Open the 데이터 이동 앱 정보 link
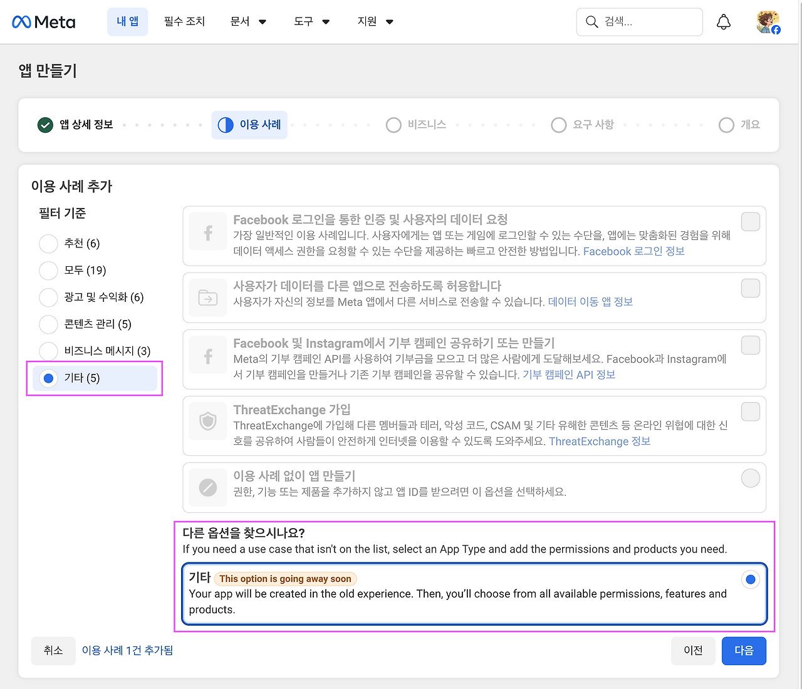802x689 pixels. coord(590,302)
